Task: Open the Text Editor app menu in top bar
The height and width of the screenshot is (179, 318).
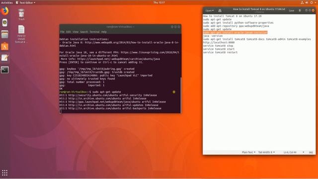Action: (25, 2)
